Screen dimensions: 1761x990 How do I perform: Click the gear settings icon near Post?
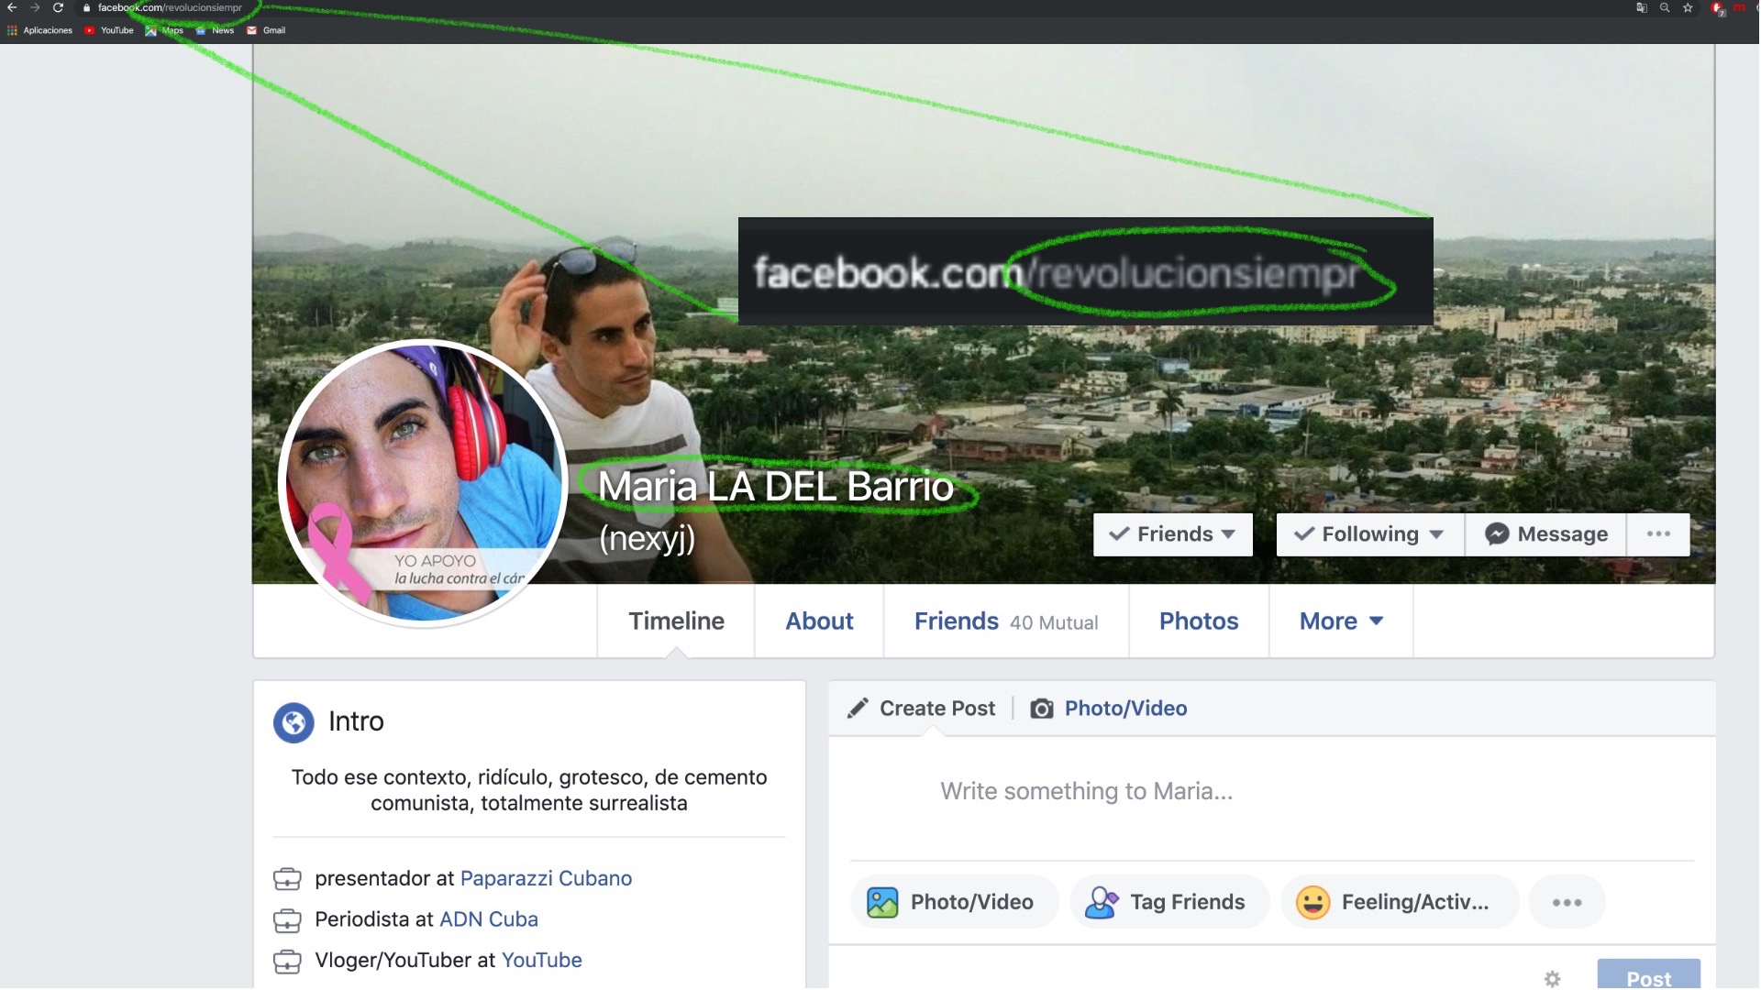[x=1552, y=979]
